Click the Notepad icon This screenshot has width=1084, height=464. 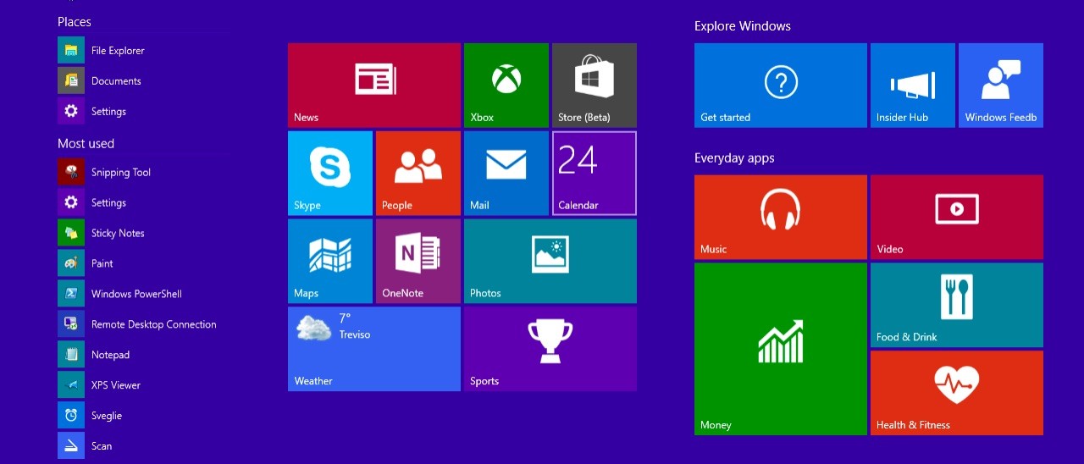tap(71, 356)
